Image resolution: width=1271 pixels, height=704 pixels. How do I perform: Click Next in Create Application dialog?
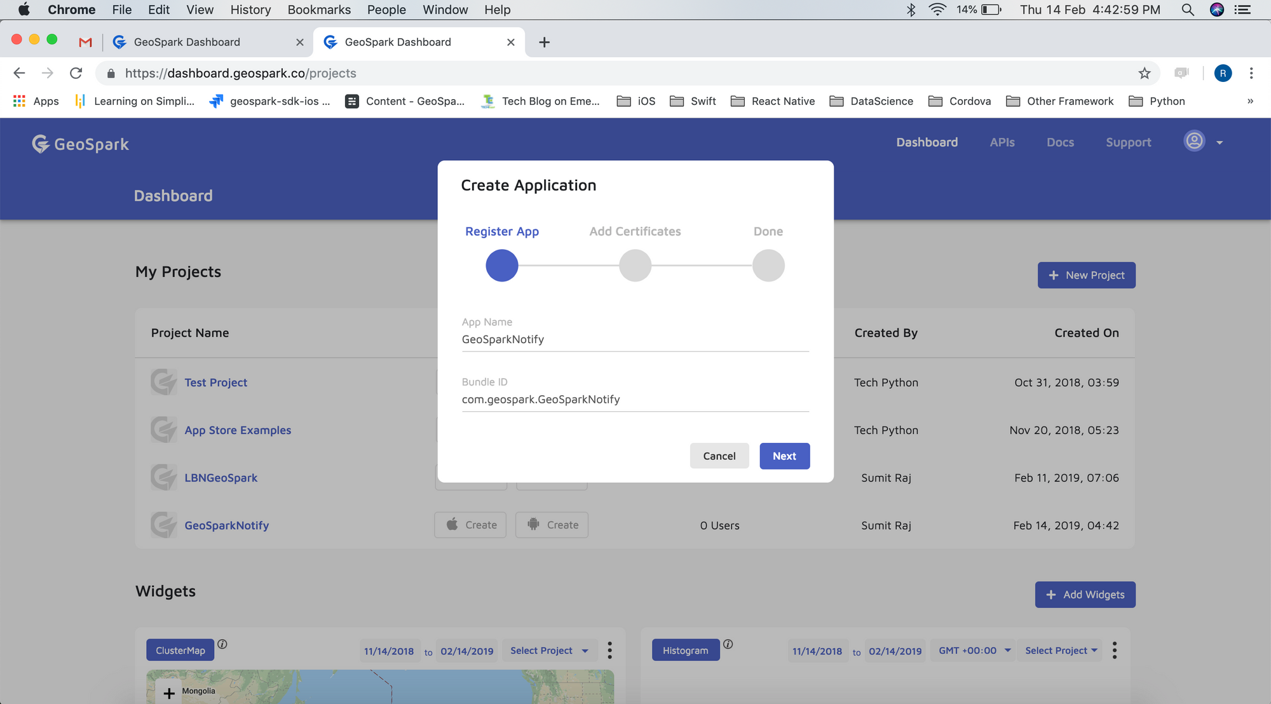click(784, 456)
